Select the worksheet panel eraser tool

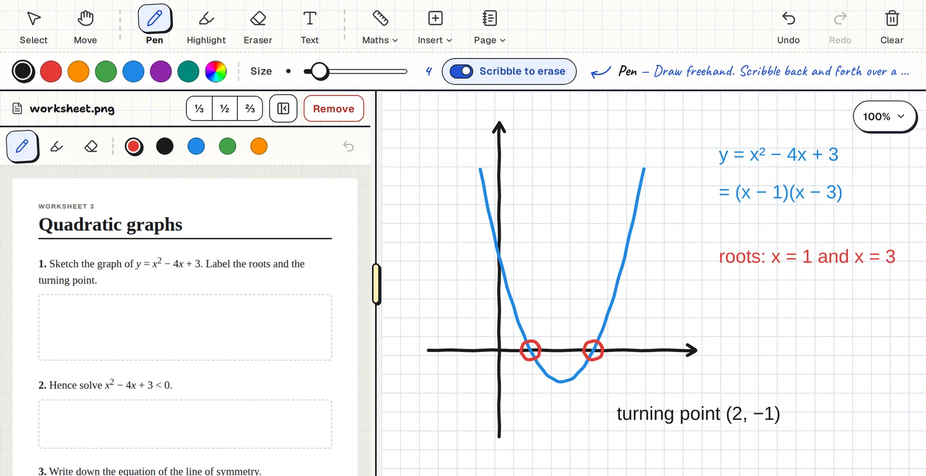click(x=91, y=147)
